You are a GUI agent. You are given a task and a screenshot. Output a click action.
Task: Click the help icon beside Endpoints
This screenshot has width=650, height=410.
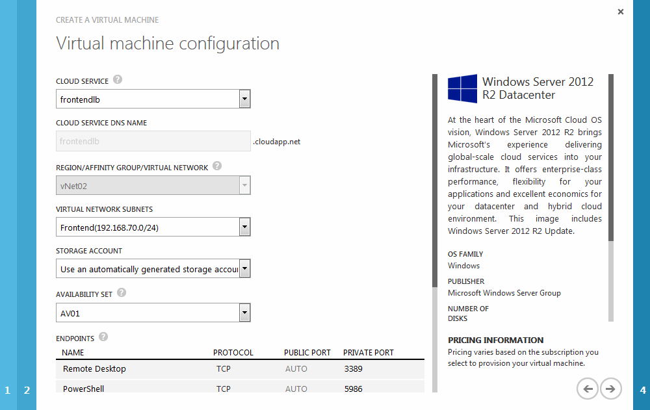103,337
